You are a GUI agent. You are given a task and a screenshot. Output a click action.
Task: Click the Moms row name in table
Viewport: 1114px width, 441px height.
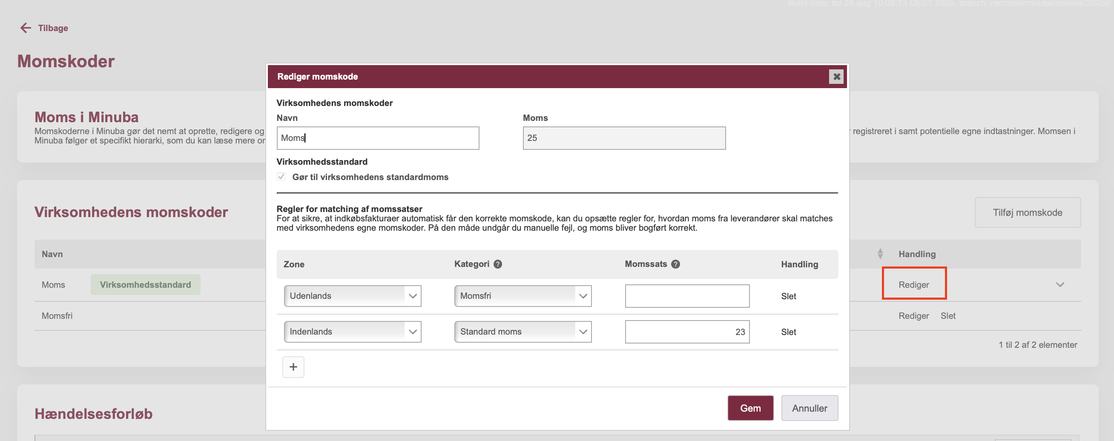(x=53, y=284)
